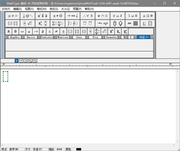Switch to the Derivs tab
The height and width of the screenshot is (151, 180).
coord(31,37)
